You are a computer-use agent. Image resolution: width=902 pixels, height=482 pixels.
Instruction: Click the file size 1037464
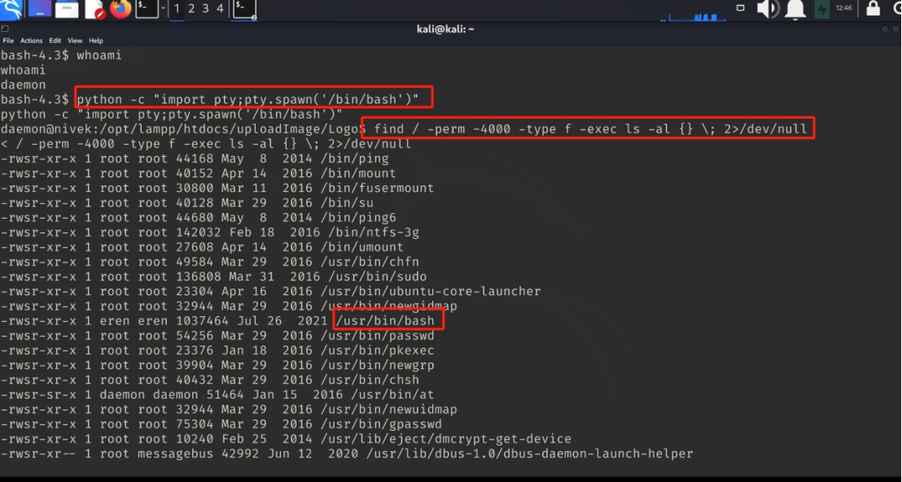click(x=203, y=321)
